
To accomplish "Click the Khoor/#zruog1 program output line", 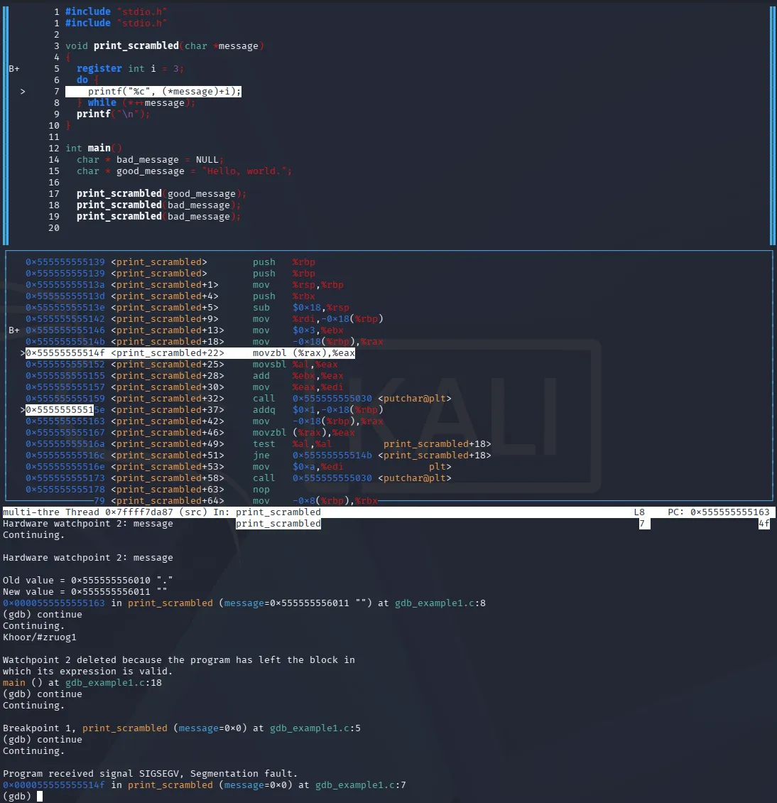I will (x=39, y=637).
